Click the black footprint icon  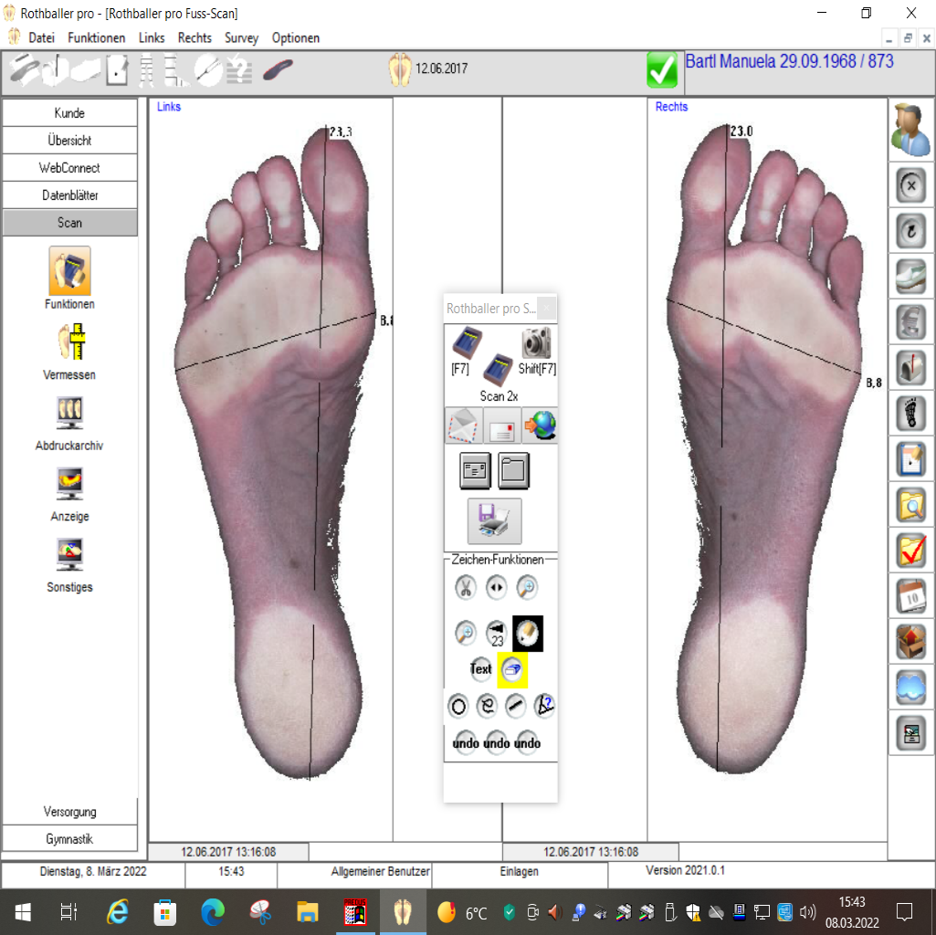point(911,414)
